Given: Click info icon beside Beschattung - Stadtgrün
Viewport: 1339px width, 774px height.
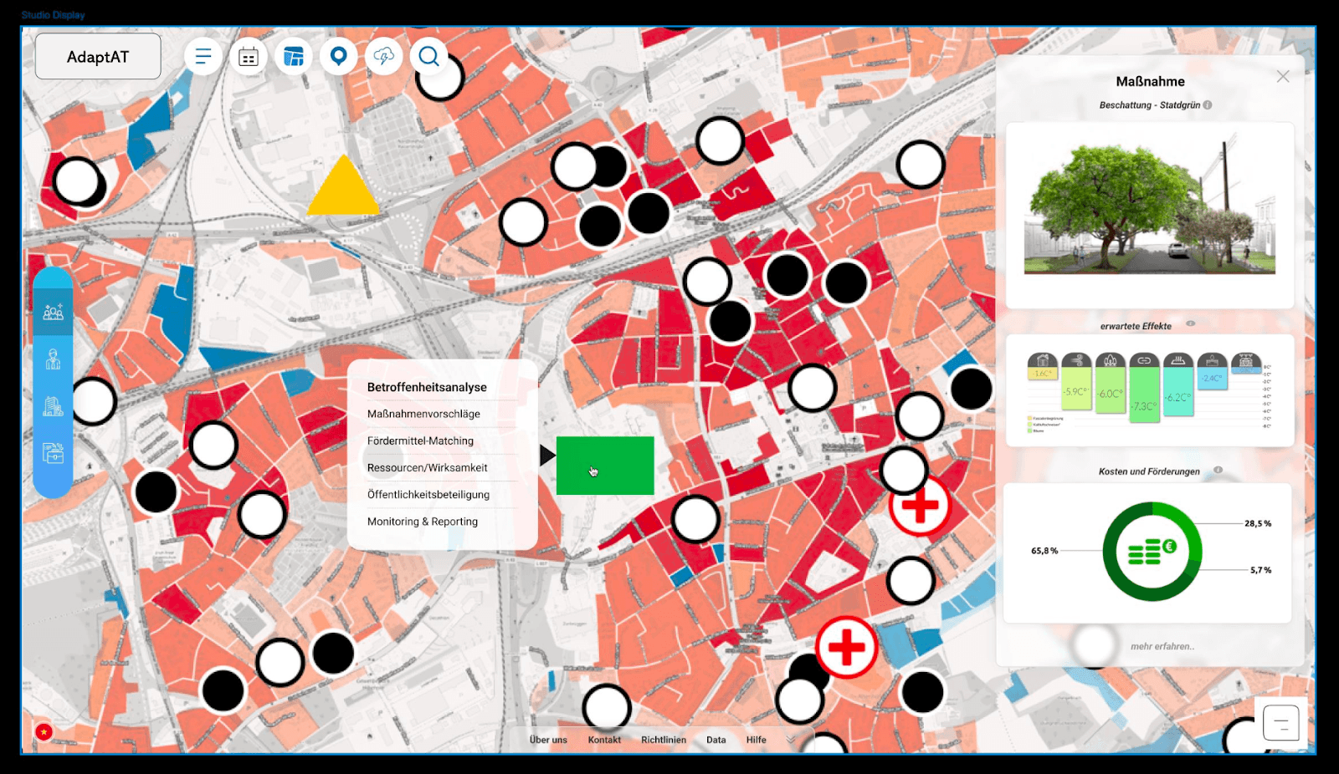Looking at the screenshot, I should coord(1208,105).
